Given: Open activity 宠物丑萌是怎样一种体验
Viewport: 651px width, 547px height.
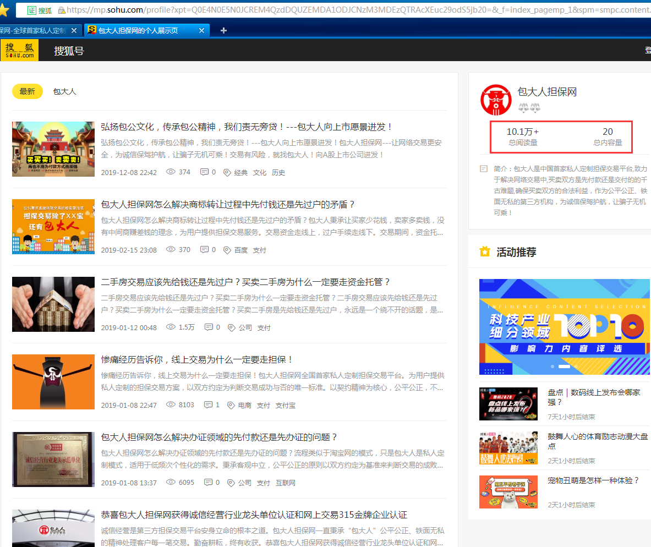Looking at the screenshot, I should tap(593, 480).
